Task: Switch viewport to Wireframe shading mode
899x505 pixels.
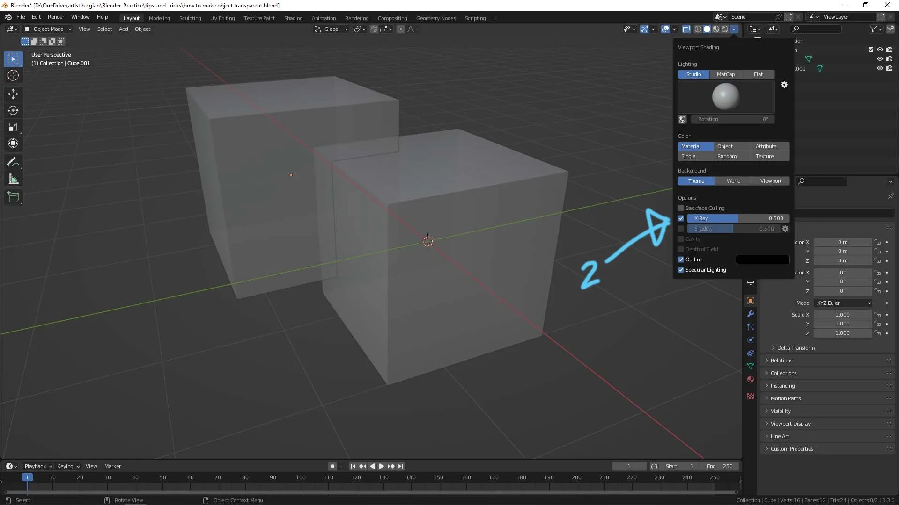Action: 698,29
